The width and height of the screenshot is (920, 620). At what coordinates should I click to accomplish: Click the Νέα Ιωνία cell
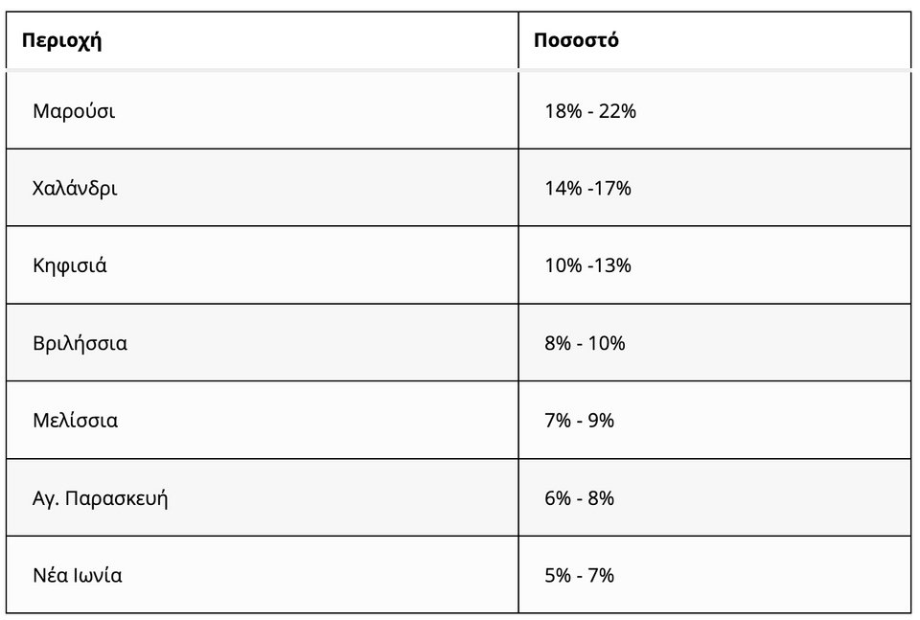78,576
